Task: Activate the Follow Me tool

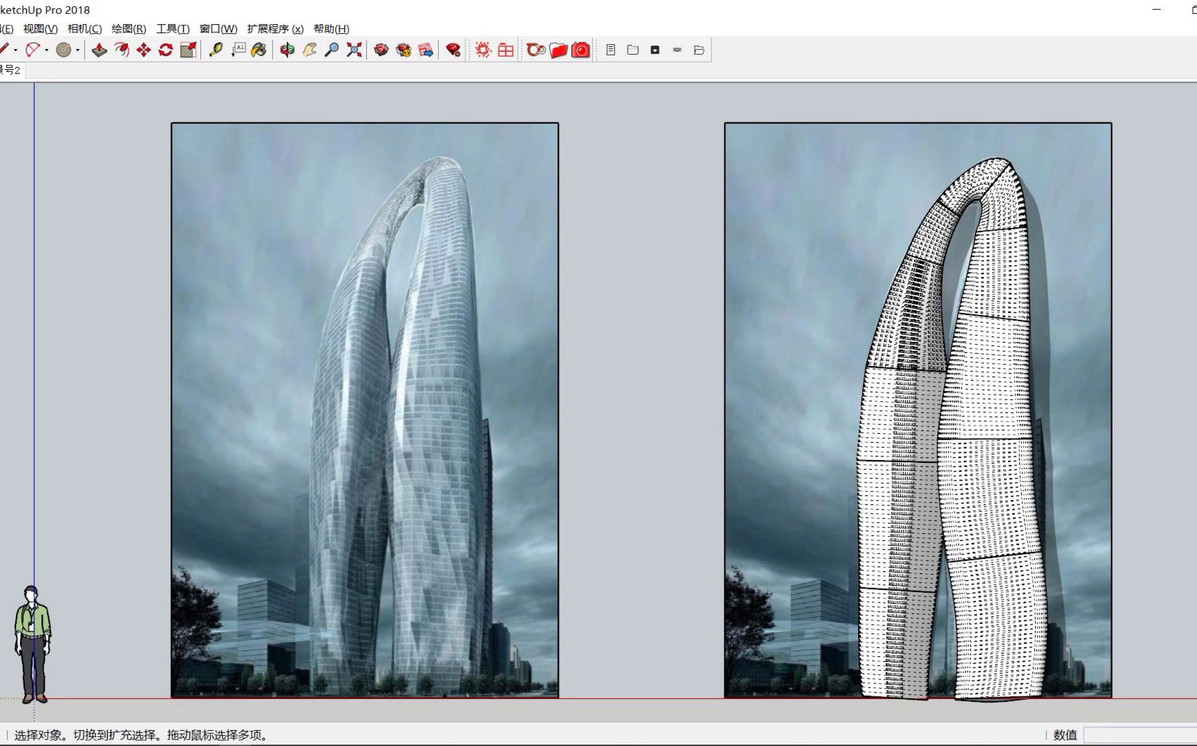Action: point(121,49)
